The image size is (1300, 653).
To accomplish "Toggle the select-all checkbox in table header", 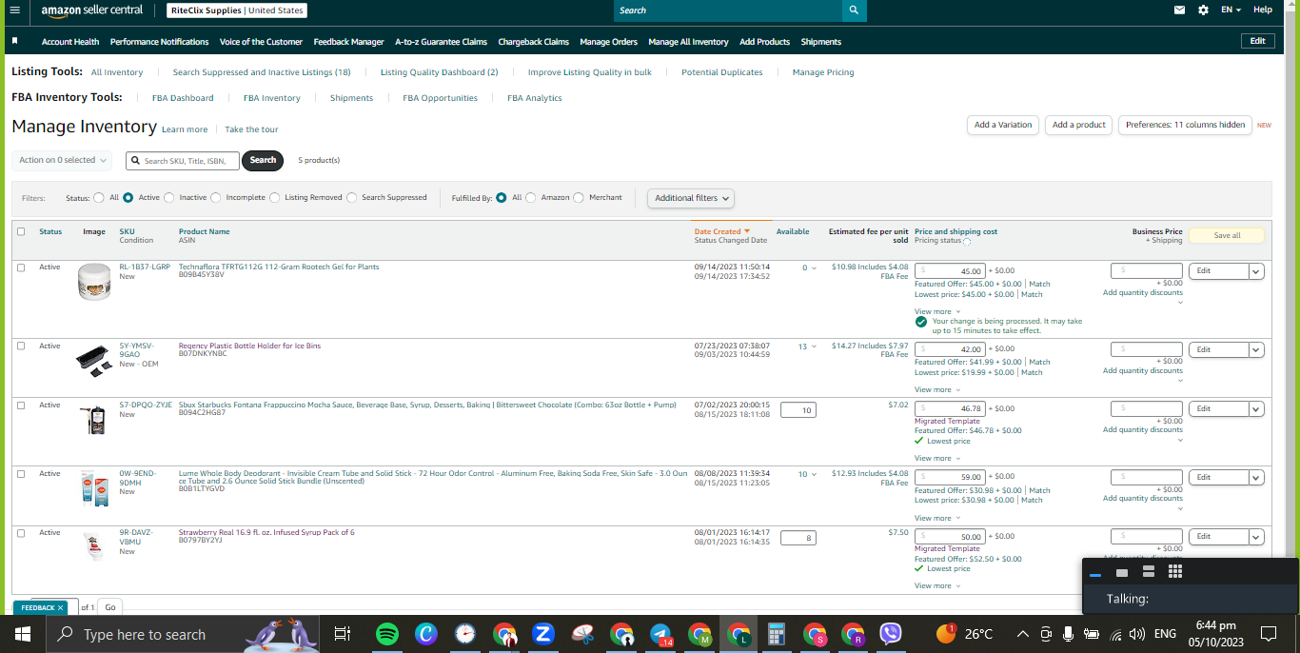I will click(x=22, y=231).
